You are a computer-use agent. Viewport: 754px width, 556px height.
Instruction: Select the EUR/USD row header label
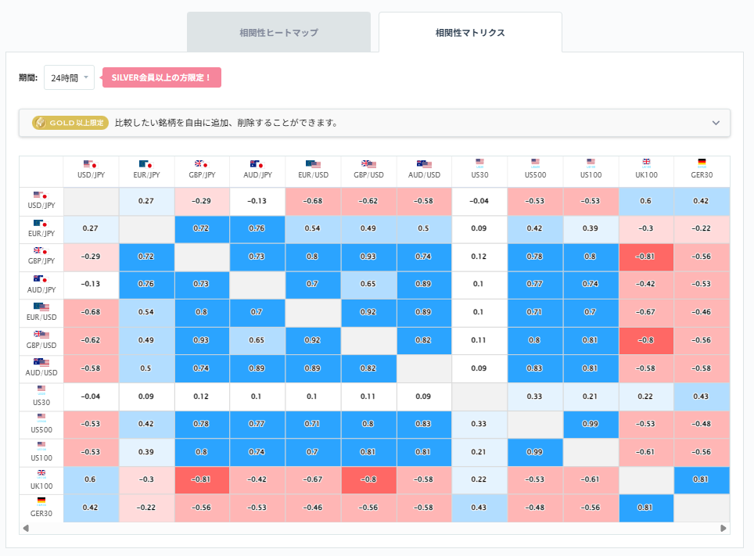pos(41,318)
